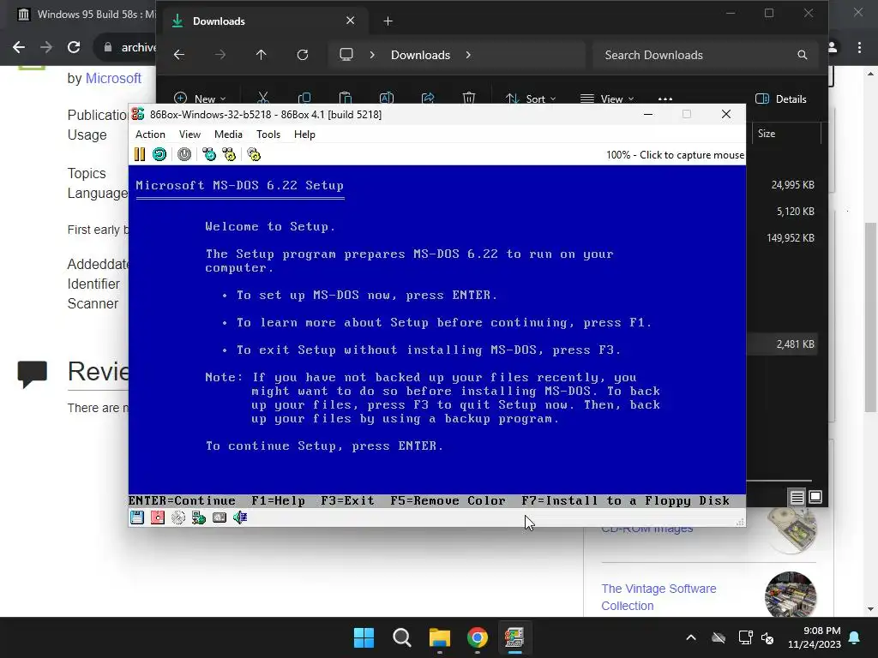The width and height of the screenshot is (878, 658).
Task: Refresh the Downloads folder in File Explorer
Action: [x=303, y=55]
